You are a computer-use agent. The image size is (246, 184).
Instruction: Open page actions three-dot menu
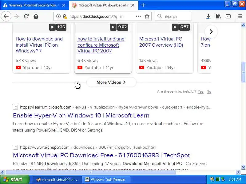pyautogui.click(x=138, y=16)
